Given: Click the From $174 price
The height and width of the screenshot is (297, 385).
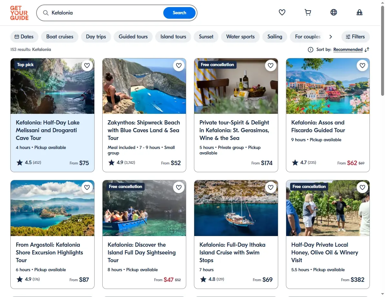Looking at the screenshot, I should (x=262, y=163).
